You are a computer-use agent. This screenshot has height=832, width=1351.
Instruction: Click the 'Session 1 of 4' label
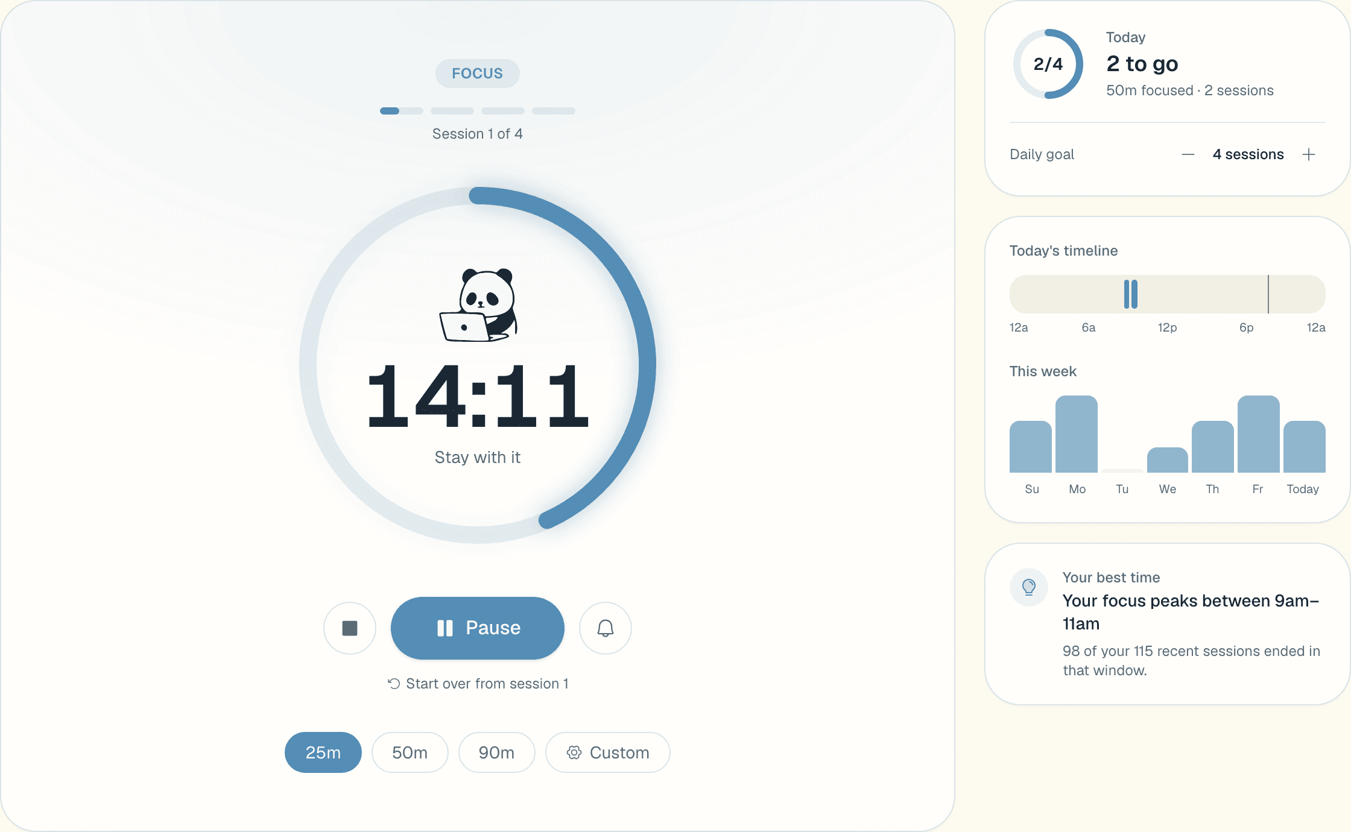(x=478, y=134)
